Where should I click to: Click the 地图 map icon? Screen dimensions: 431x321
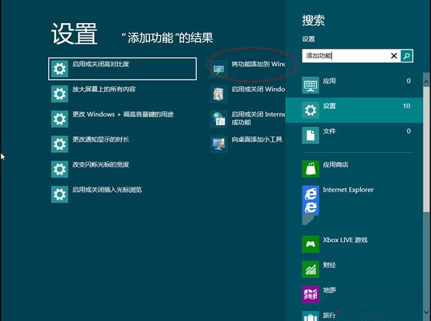coord(310,294)
